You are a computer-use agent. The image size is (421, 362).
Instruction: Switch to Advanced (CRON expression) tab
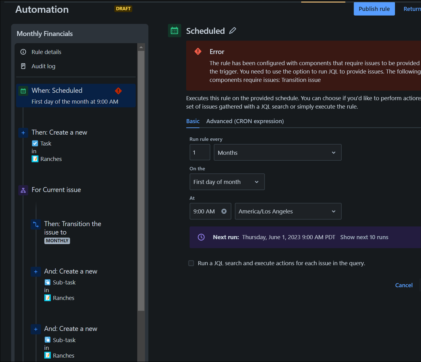pyautogui.click(x=245, y=121)
